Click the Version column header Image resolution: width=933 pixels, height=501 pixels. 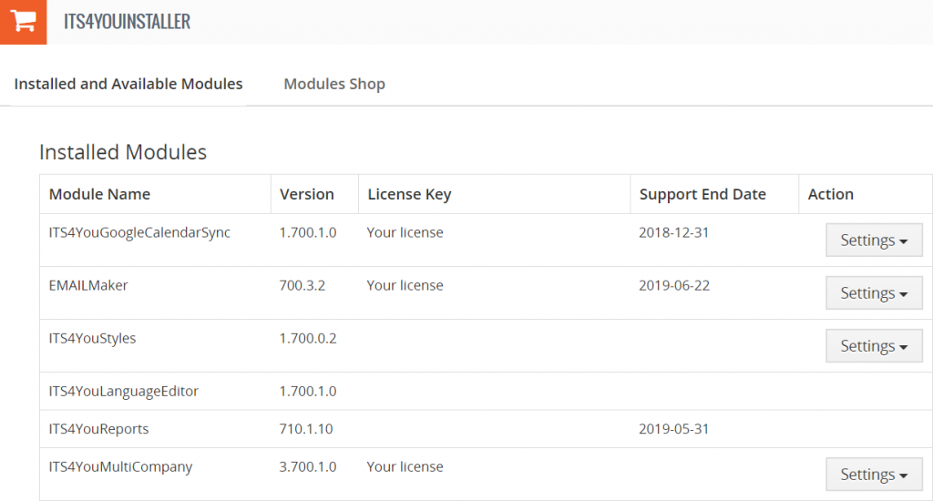307,195
